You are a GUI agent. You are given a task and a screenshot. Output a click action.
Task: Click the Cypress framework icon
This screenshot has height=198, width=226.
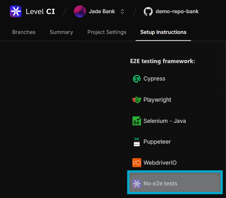click(136, 79)
